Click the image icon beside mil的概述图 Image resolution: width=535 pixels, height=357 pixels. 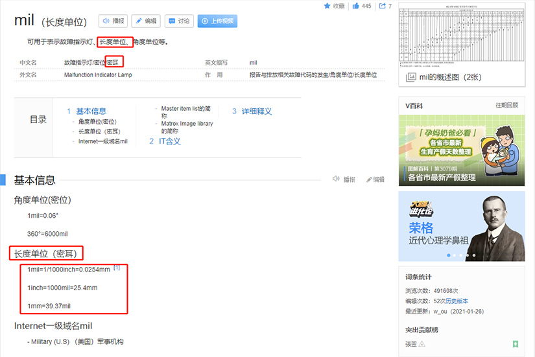[x=410, y=77]
